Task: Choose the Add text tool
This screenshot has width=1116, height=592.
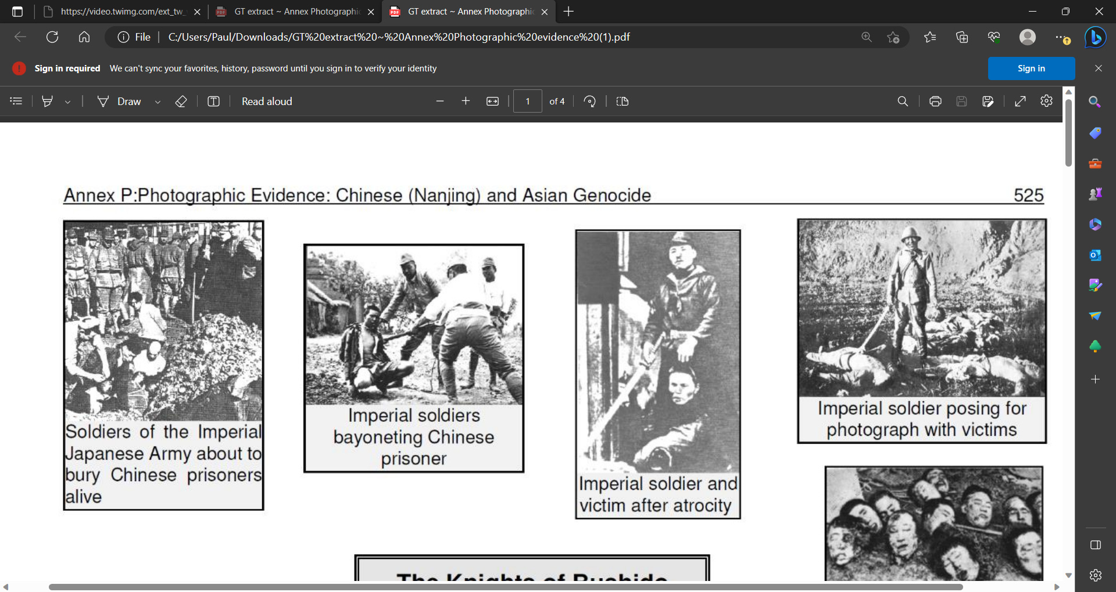Action: pyautogui.click(x=213, y=101)
